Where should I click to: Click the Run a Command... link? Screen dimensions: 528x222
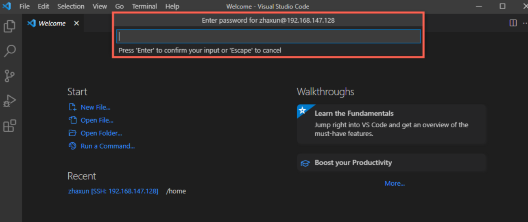click(108, 146)
